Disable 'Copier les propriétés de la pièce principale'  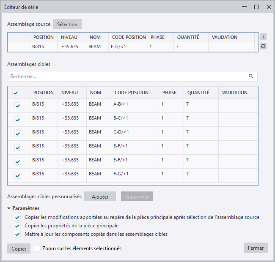(x=17, y=226)
